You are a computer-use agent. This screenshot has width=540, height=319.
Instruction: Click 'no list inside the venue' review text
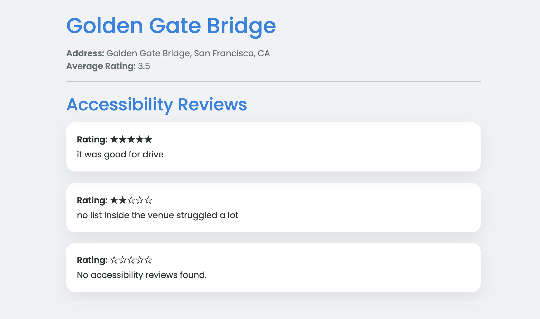coord(158,215)
